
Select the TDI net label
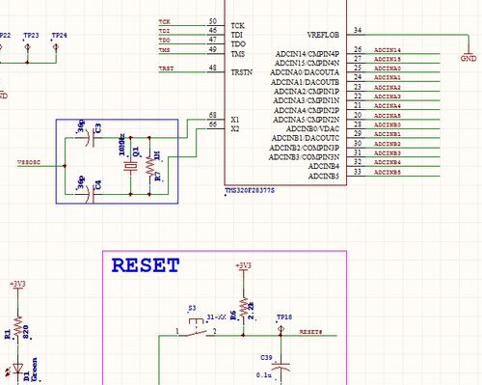164,31
